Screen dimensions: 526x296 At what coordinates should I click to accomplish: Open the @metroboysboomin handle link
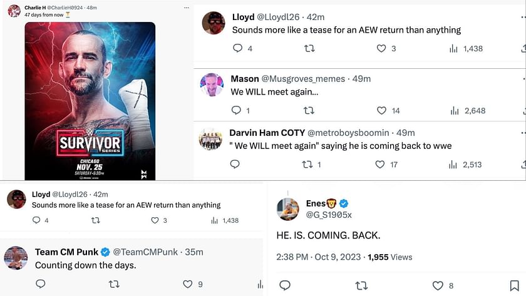(348, 133)
